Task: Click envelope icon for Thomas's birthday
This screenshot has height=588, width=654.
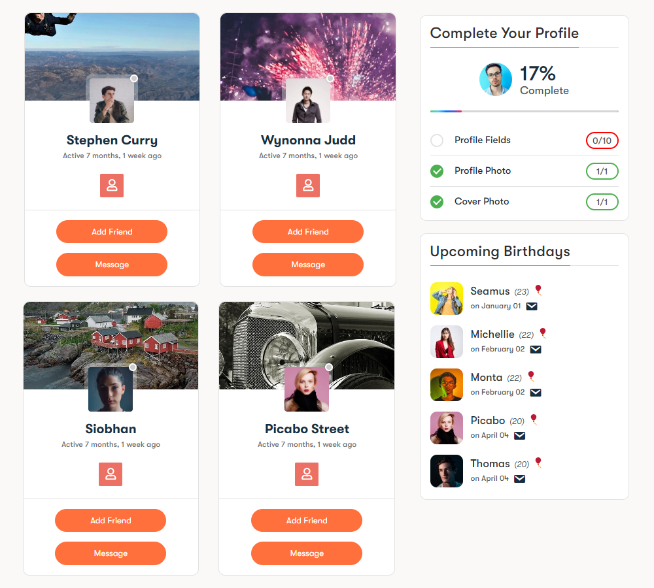Action: pyautogui.click(x=519, y=479)
